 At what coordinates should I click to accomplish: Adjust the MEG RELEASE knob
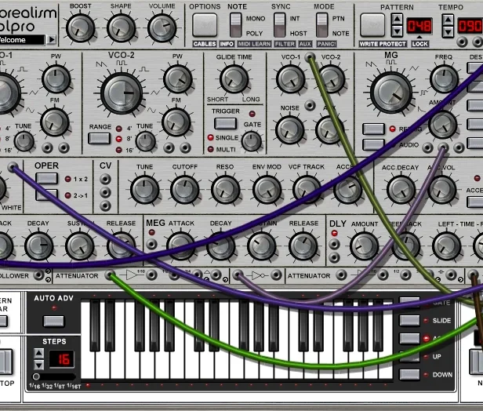303,246
